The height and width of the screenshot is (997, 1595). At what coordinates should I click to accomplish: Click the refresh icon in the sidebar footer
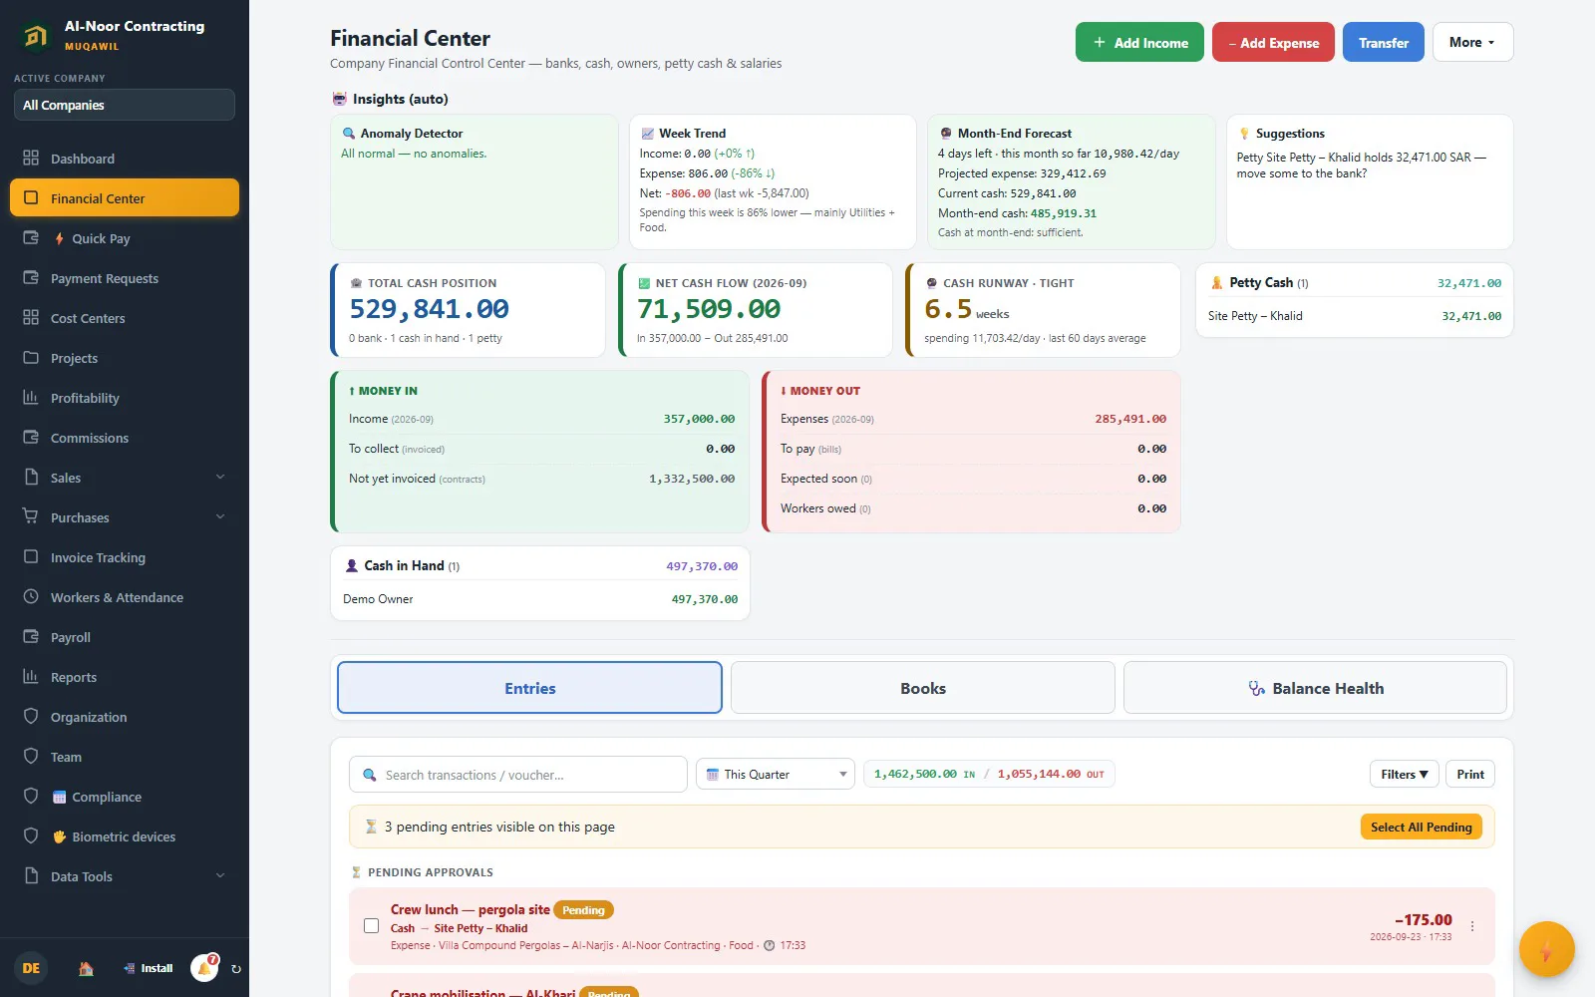click(236, 968)
